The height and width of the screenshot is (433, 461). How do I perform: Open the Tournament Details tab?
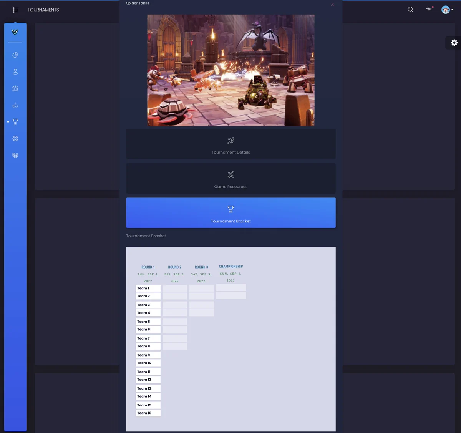[231, 144]
